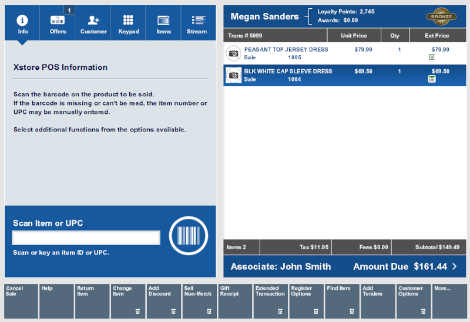Click the Items 2 summary cell

click(241, 247)
